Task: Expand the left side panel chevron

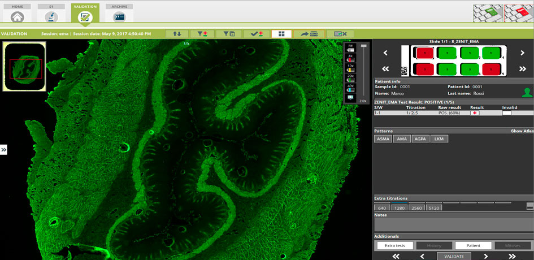Action: (3, 150)
